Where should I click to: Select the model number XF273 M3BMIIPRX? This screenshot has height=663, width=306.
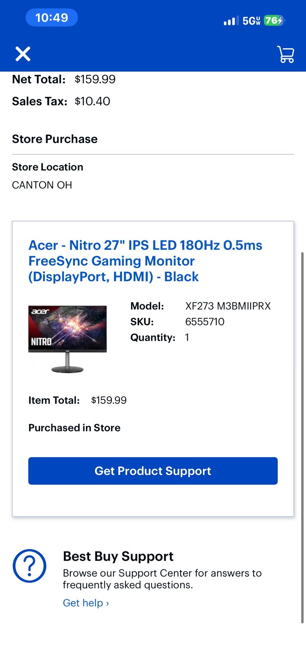(x=228, y=306)
